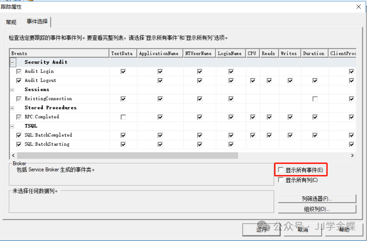Collapse the Security Audit group
The image size is (367, 241).
coord(12,63)
